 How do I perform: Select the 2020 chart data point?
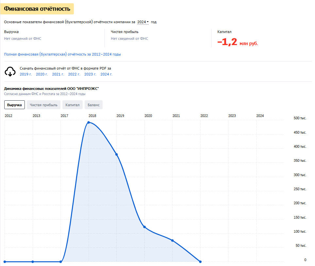(x=144, y=227)
